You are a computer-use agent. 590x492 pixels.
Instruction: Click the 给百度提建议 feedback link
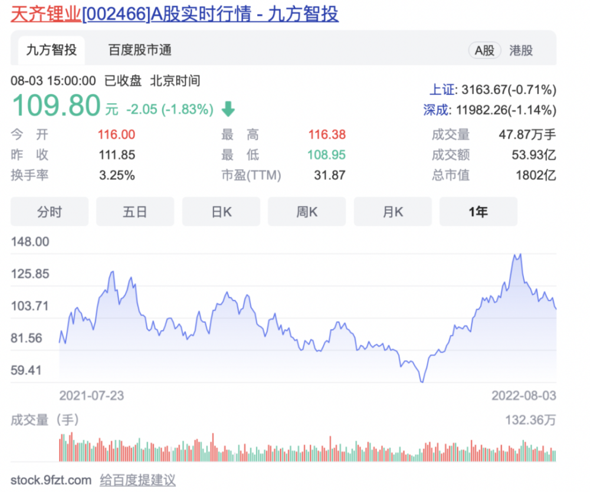pyautogui.click(x=137, y=480)
